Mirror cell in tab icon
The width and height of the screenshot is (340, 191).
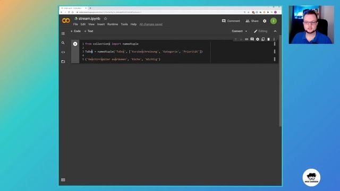[x=263, y=39]
